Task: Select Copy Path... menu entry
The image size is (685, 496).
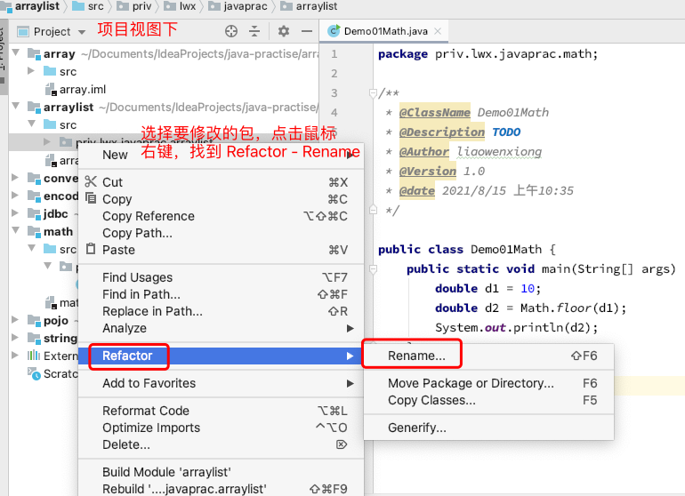Action: point(221,233)
